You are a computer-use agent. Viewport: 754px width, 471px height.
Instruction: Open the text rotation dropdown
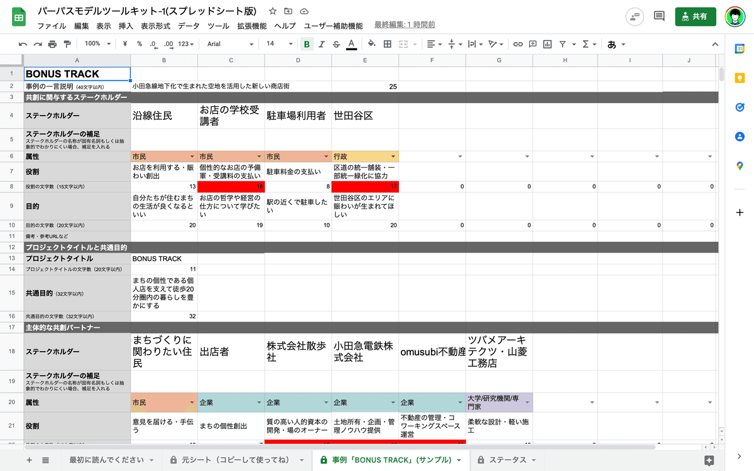coord(496,44)
